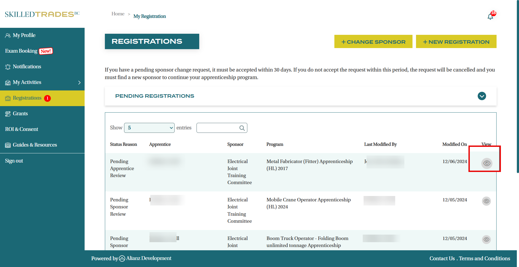Click the My Profile person icon
The width and height of the screenshot is (519, 267).
8,36
